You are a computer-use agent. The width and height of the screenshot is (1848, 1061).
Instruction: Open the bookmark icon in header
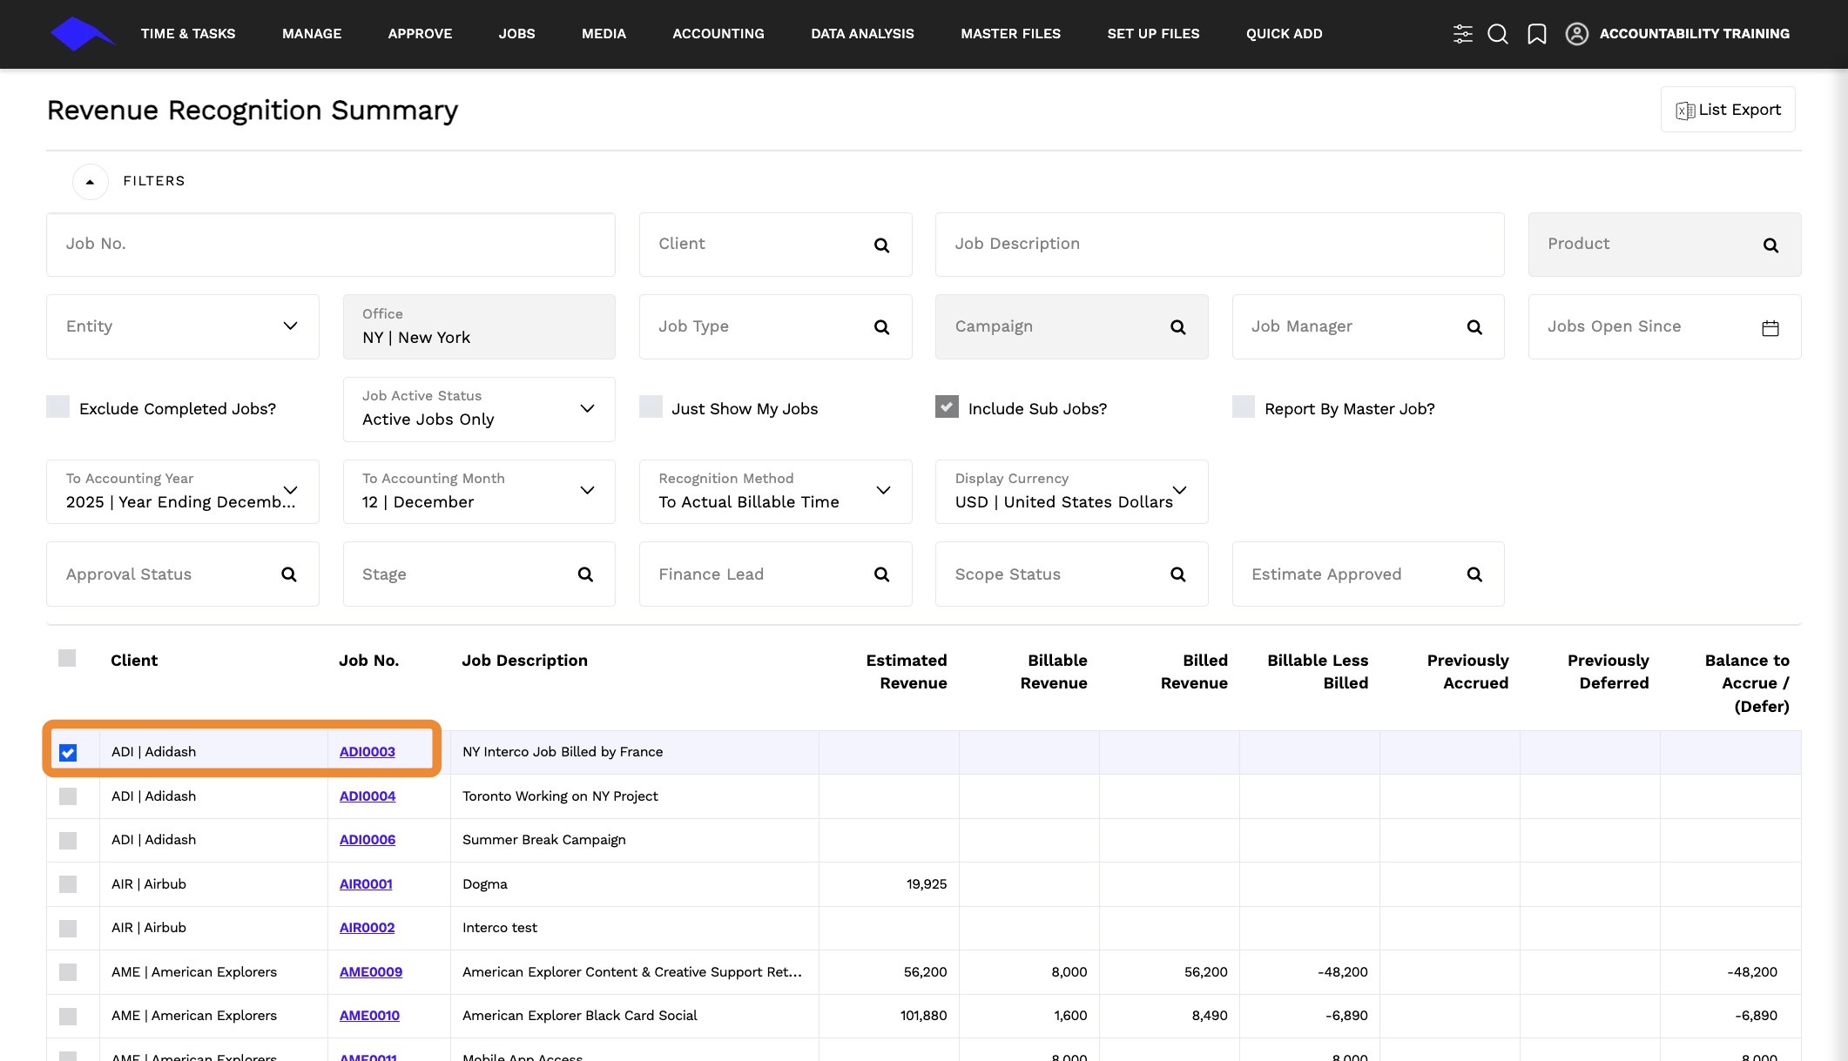1537,34
